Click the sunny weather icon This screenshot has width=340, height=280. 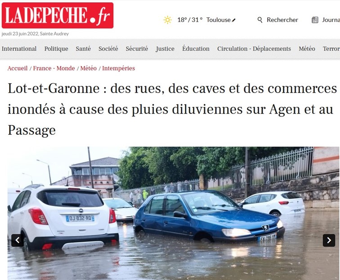(x=168, y=20)
